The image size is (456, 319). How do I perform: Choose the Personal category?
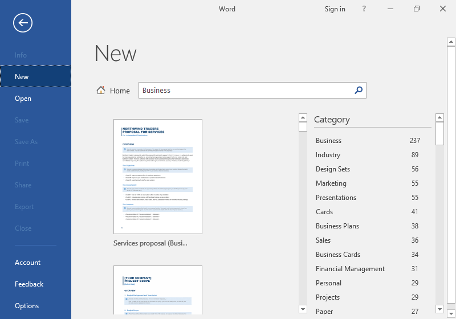click(x=368, y=283)
